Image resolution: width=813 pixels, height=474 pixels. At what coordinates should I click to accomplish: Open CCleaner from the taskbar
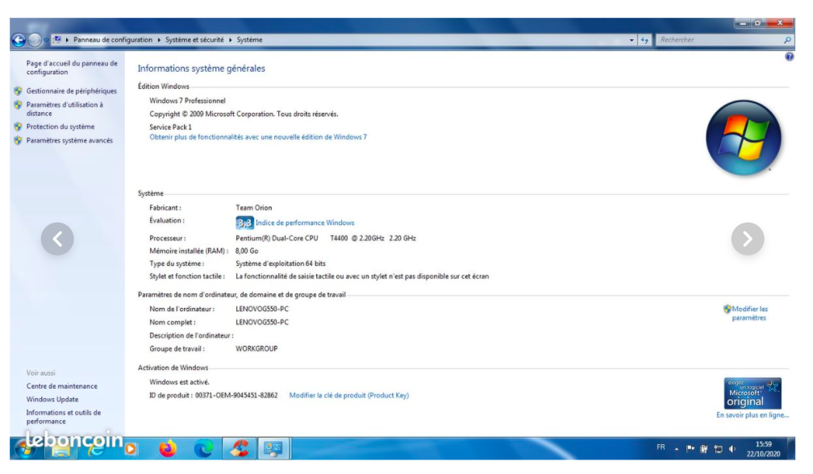(239, 449)
